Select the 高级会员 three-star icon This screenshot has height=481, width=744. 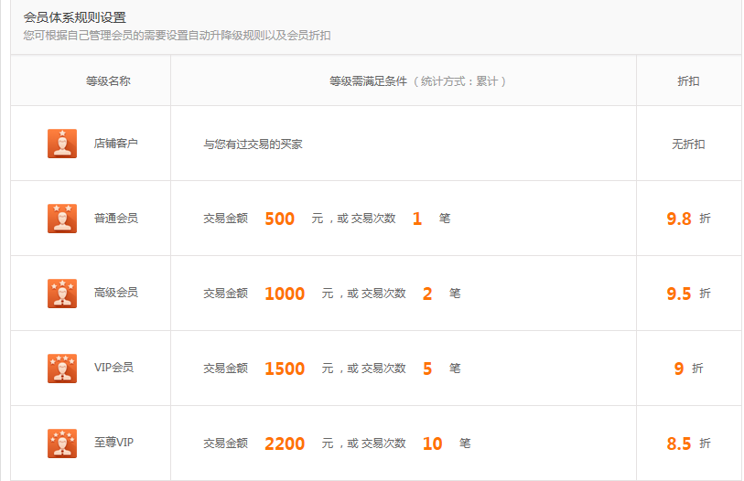click(x=62, y=294)
